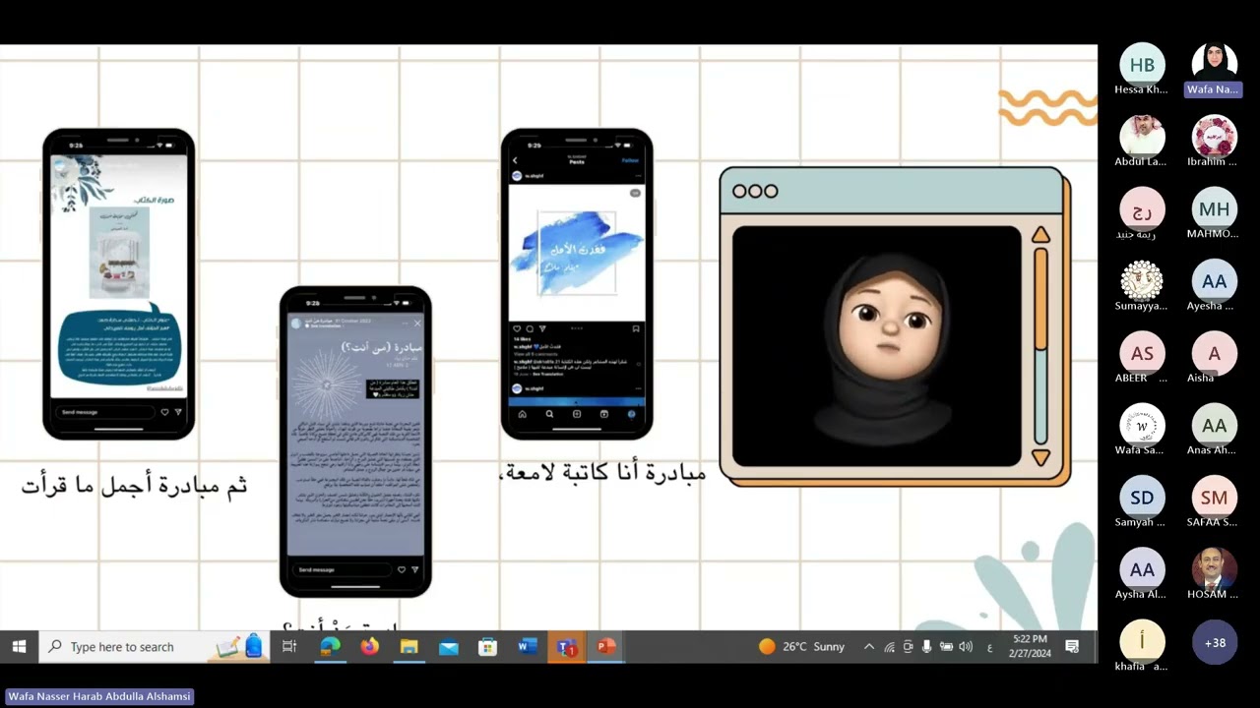This screenshot has height=708, width=1260.
Task: Open the 26°C Sunny weather widget
Action: (801, 646)
